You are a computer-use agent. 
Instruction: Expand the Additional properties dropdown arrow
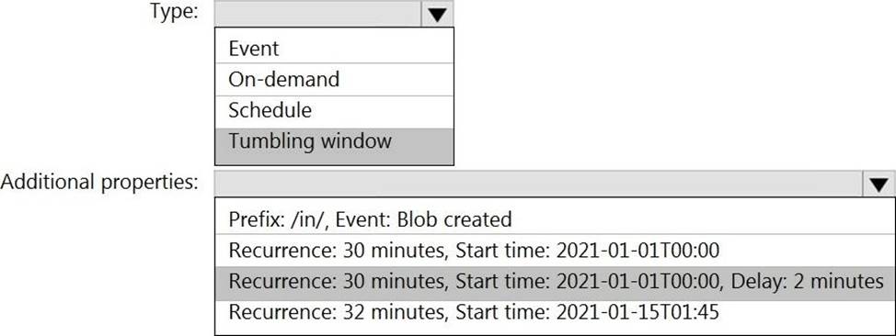coord(879,184)
